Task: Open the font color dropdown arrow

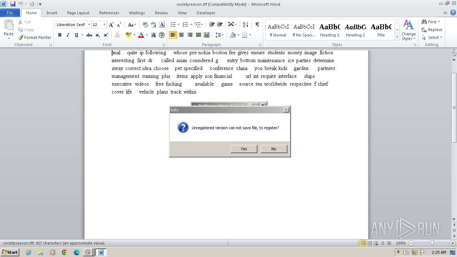Action: [x=147, y=35]
